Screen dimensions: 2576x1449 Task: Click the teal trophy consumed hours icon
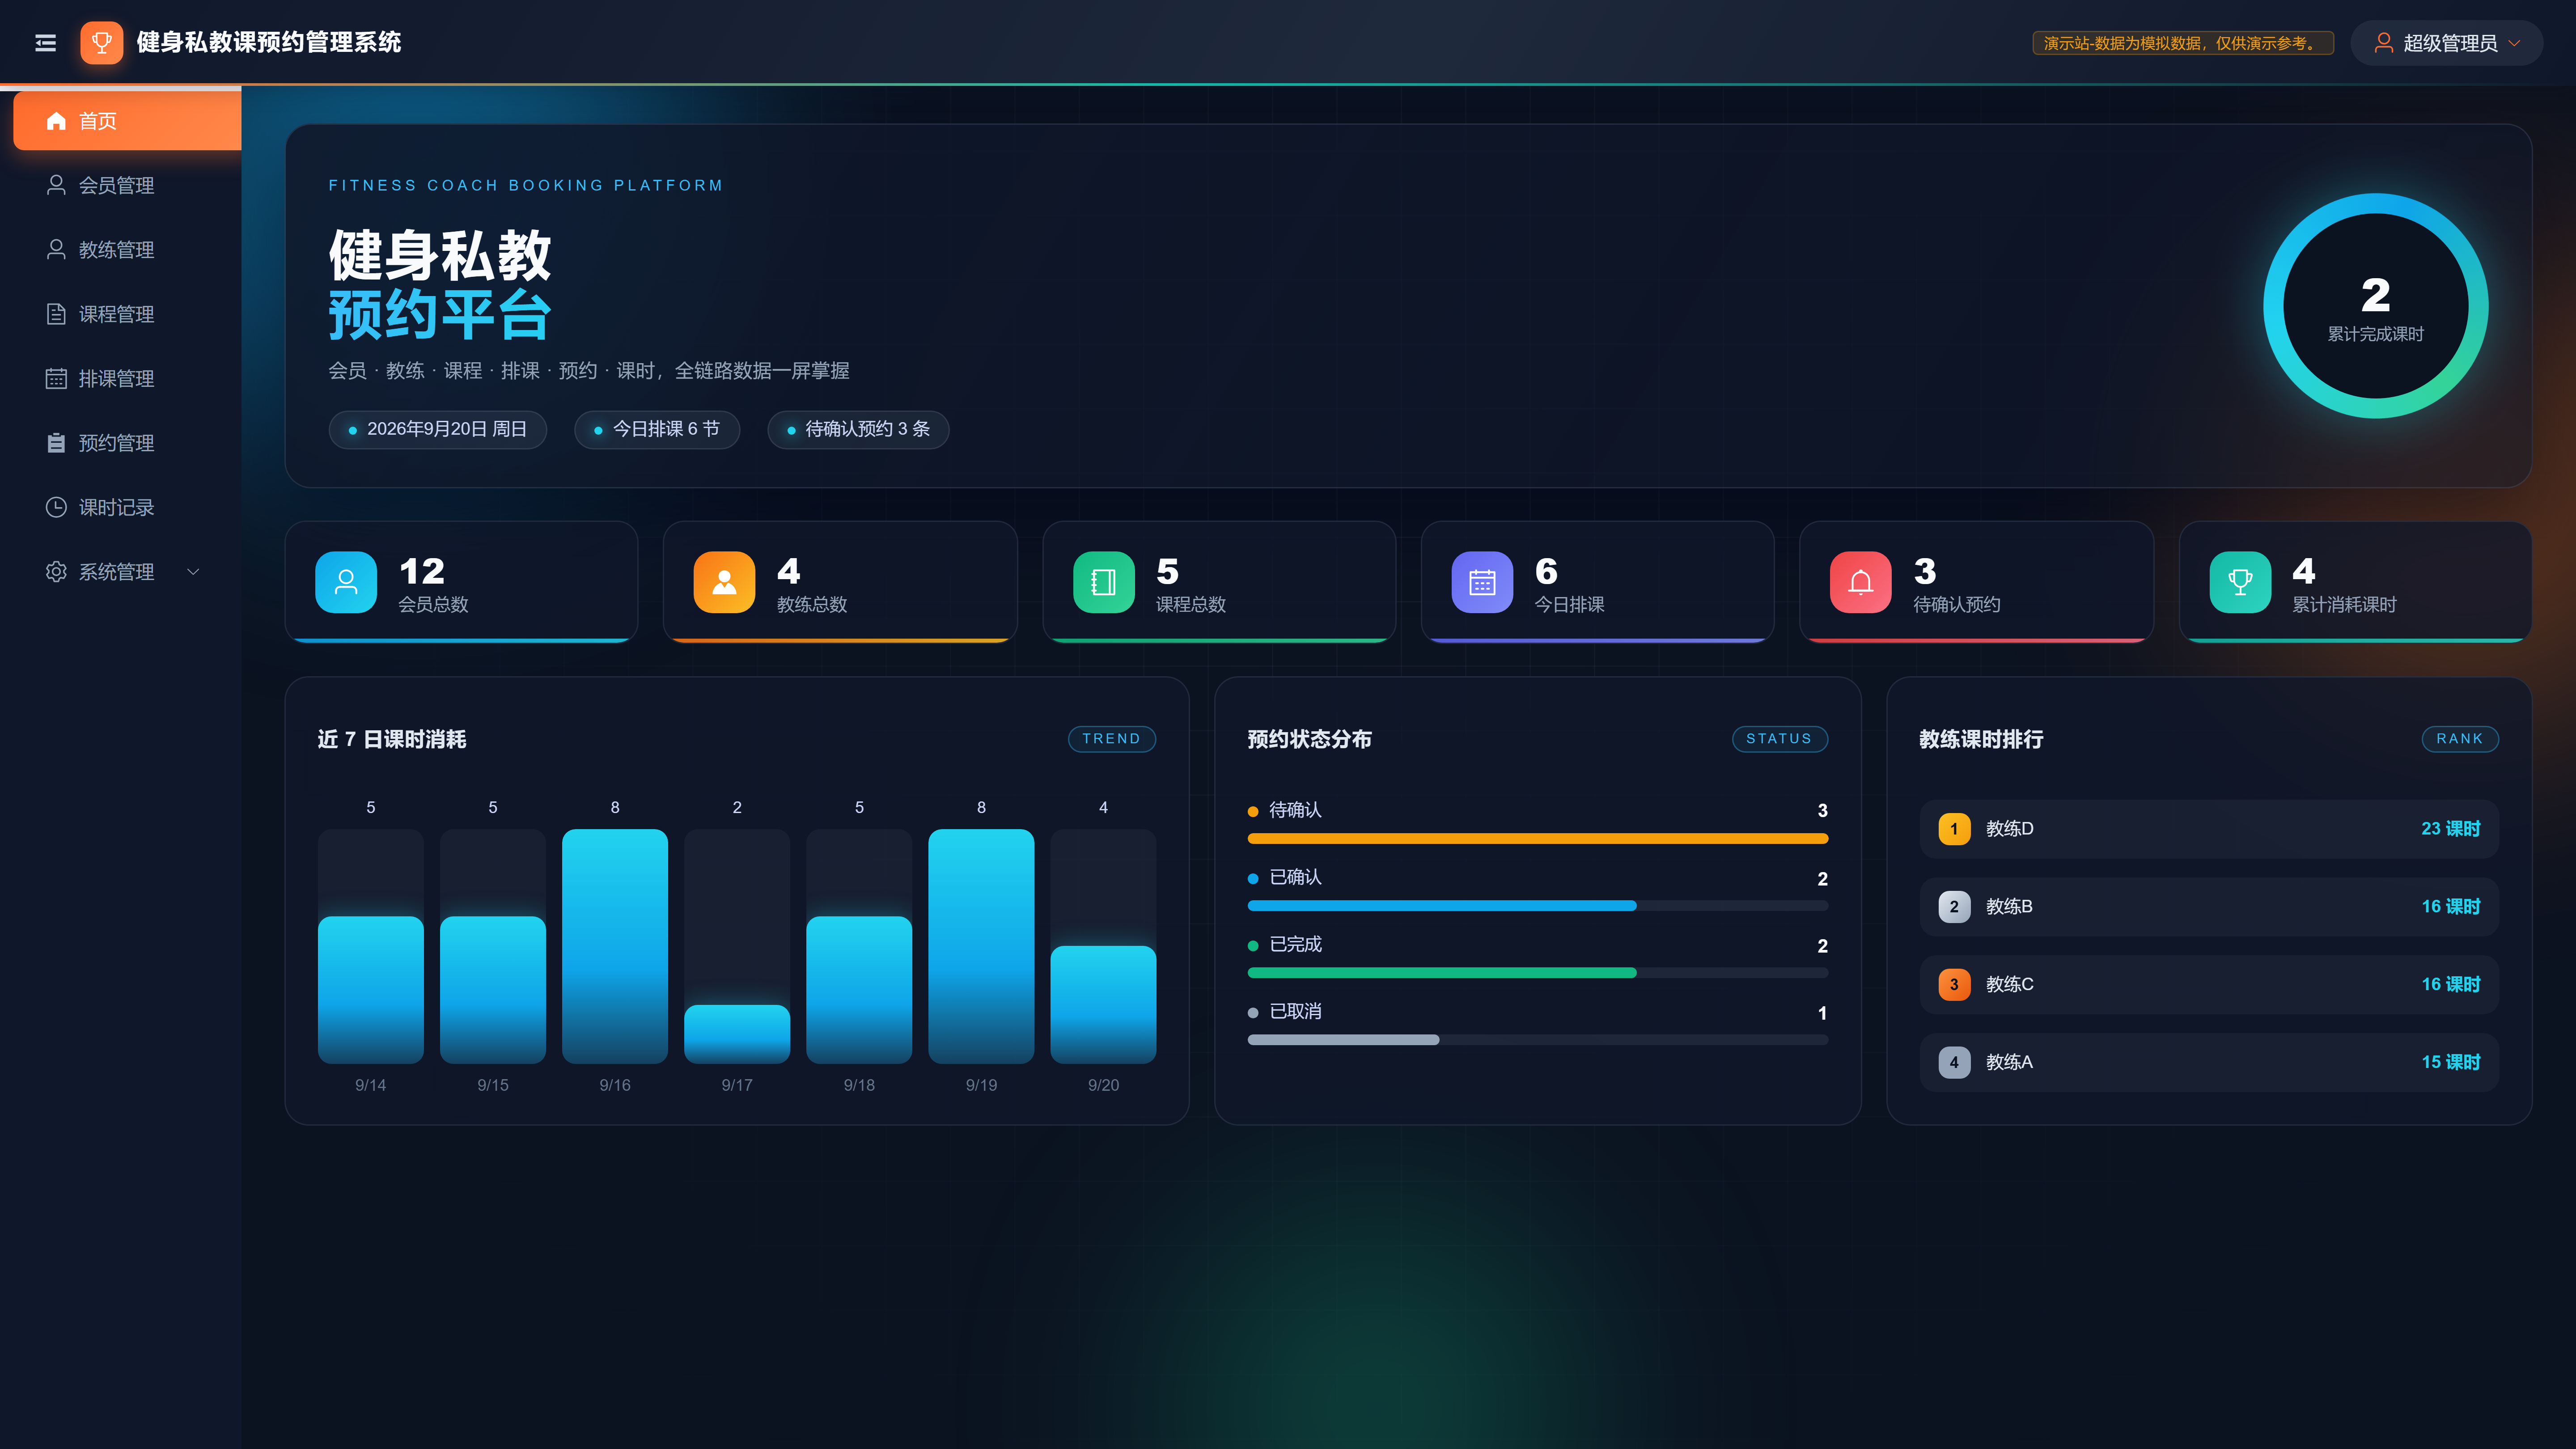2240,582
